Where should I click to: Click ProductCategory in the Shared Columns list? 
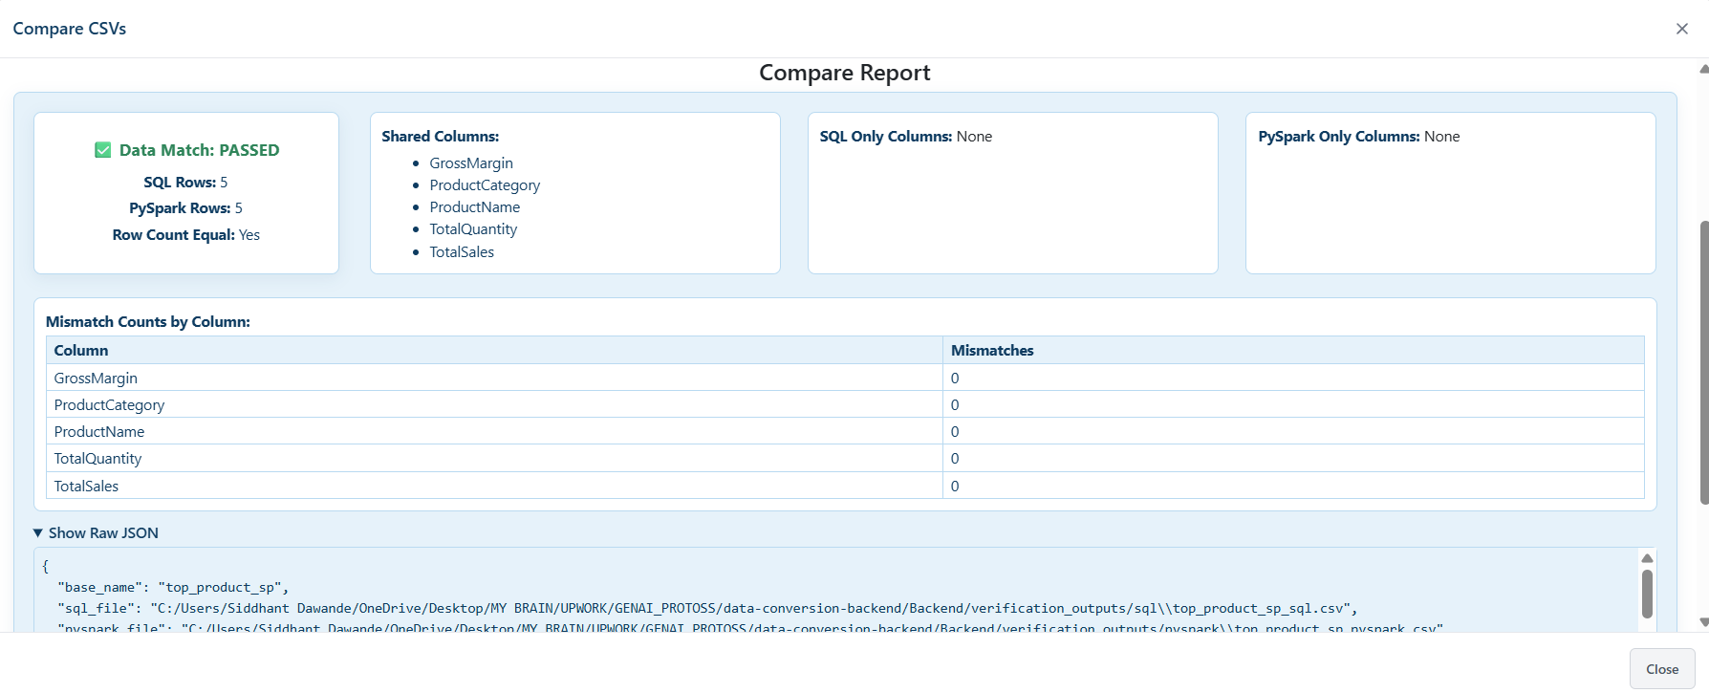(x=485, y=185)
